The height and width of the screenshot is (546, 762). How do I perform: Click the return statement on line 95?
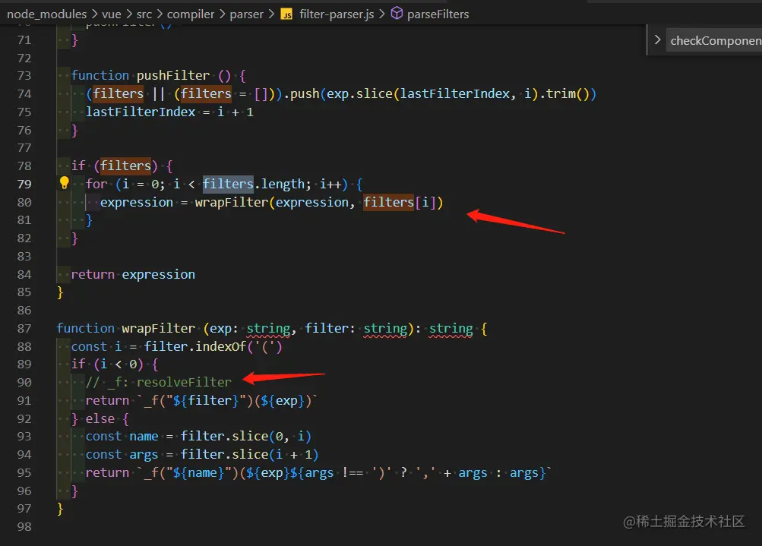point(318,472)
